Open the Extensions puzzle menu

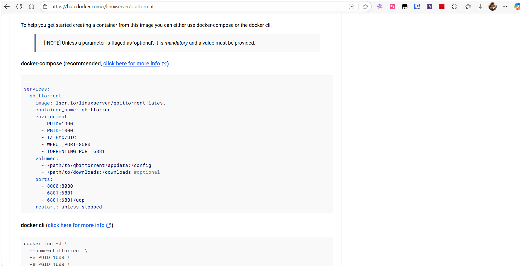(454, 7)
